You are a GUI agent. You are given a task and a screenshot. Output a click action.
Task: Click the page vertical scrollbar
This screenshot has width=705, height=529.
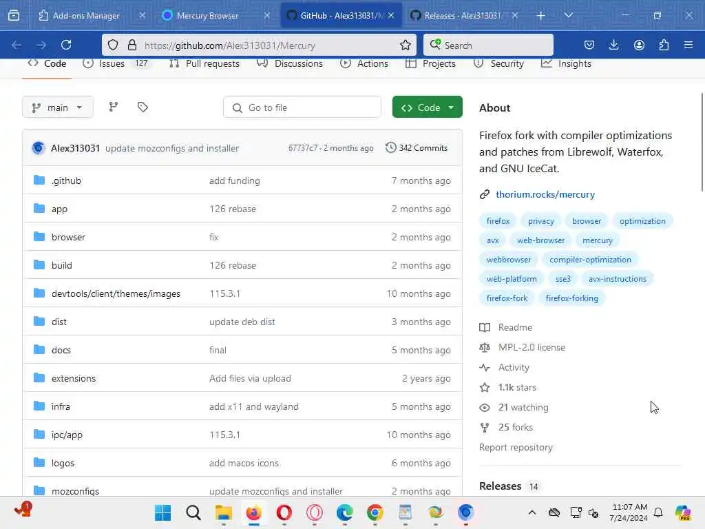702,142
